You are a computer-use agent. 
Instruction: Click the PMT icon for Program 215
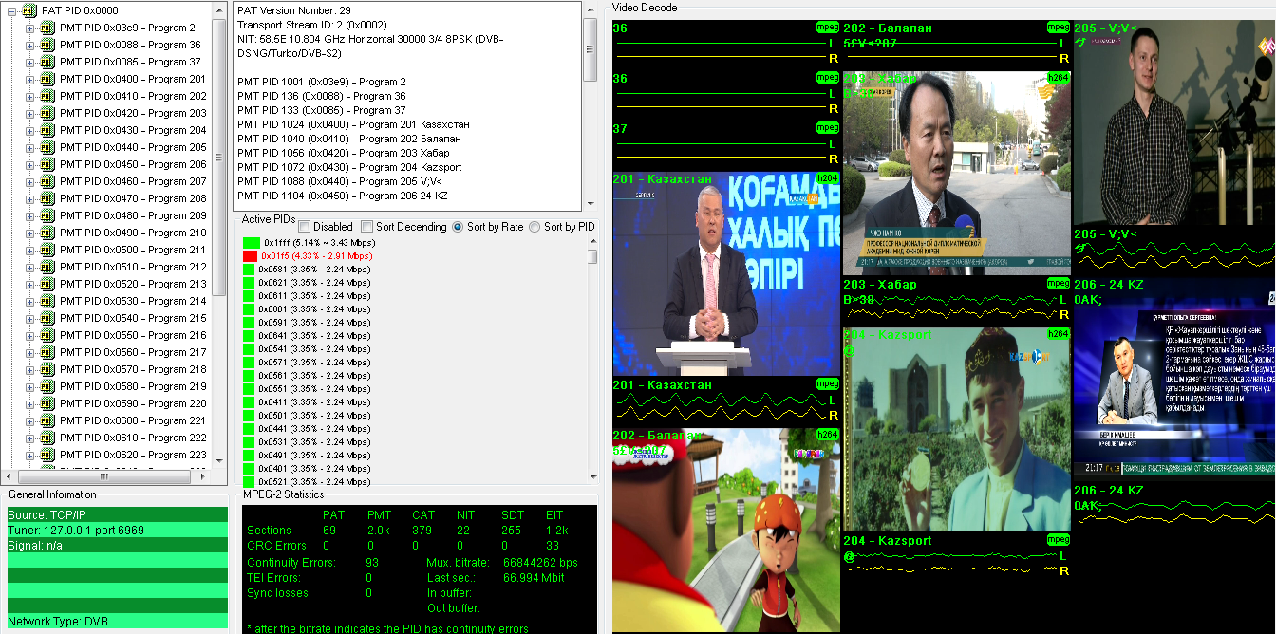(x=47, y=318)
